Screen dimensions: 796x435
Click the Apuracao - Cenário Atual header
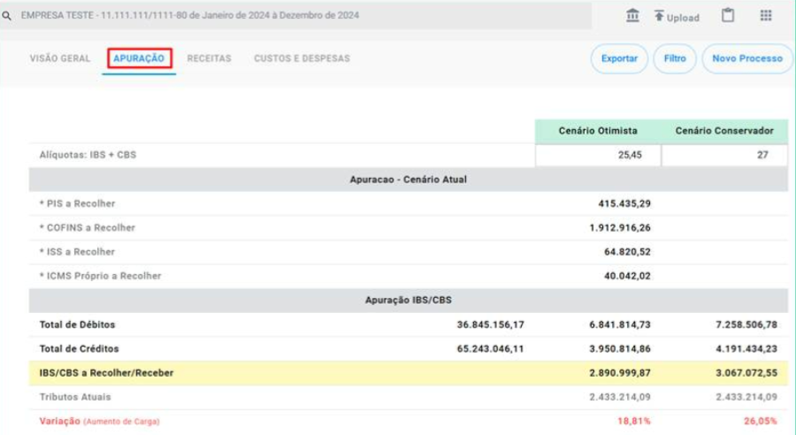click(408, 179)
